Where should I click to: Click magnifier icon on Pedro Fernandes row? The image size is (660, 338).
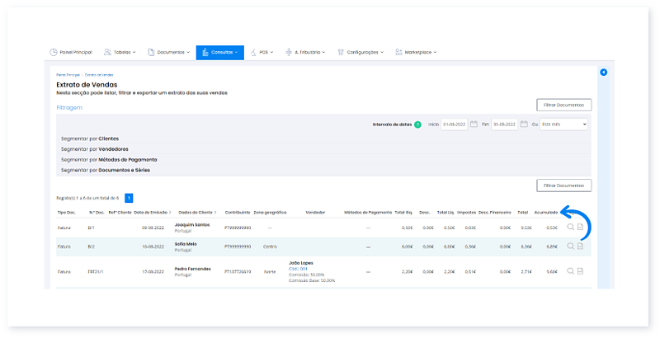[570, 270]
